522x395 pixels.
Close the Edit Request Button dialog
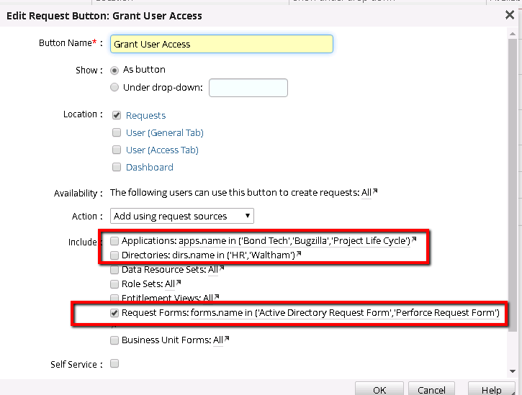click(510, 14)
